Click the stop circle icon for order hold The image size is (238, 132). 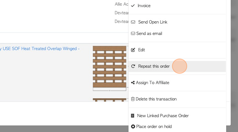tap(133, 126)
